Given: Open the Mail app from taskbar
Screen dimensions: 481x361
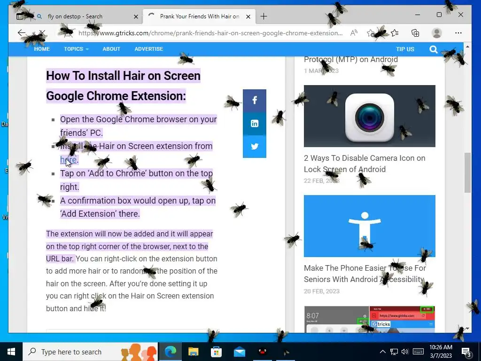Looking at the screenshot, I should [x=239, y=352].
